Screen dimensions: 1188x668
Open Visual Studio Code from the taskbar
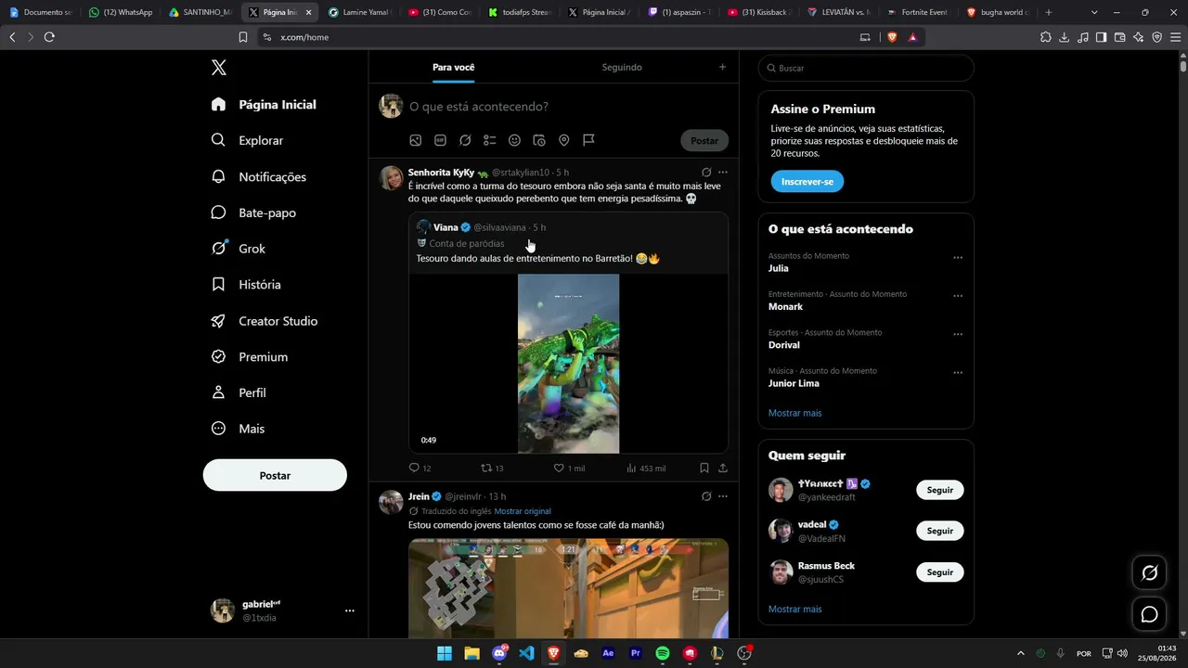pyautogui.click(x=526, y=653)
